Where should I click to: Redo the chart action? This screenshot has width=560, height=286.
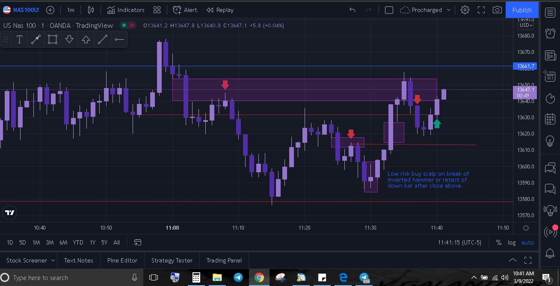pyautogui.click(x=368, y=10)
